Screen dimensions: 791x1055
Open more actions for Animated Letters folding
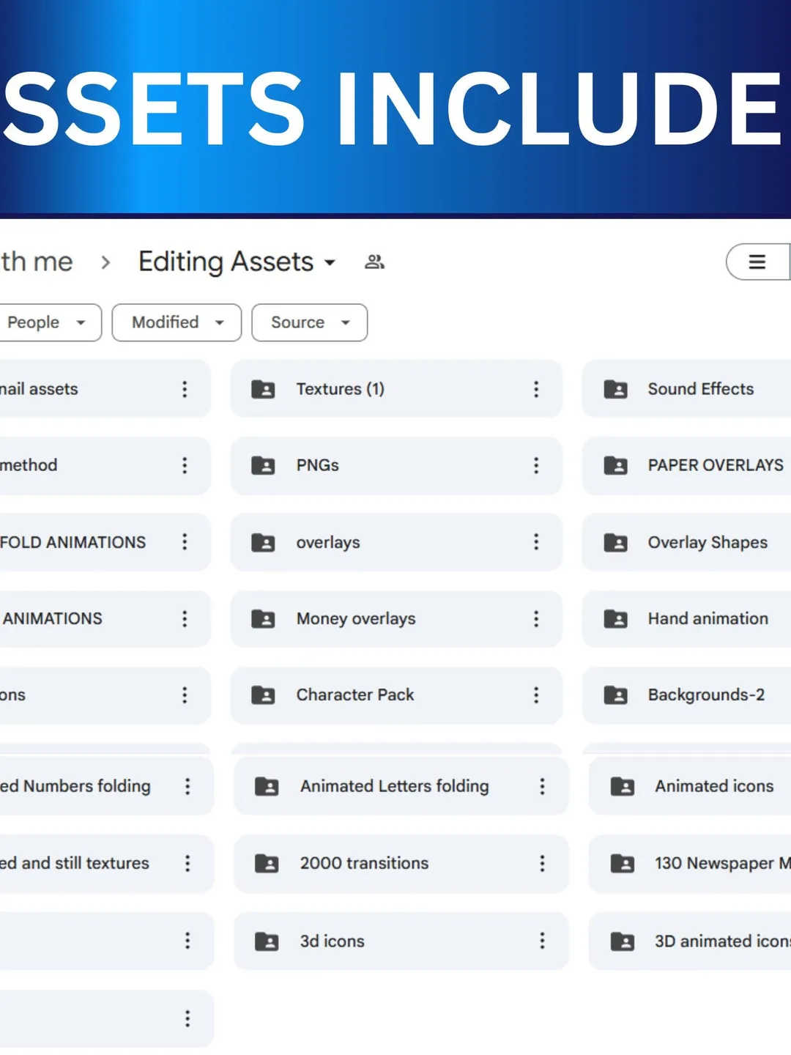pyautogui.click(x=542, y=786)
